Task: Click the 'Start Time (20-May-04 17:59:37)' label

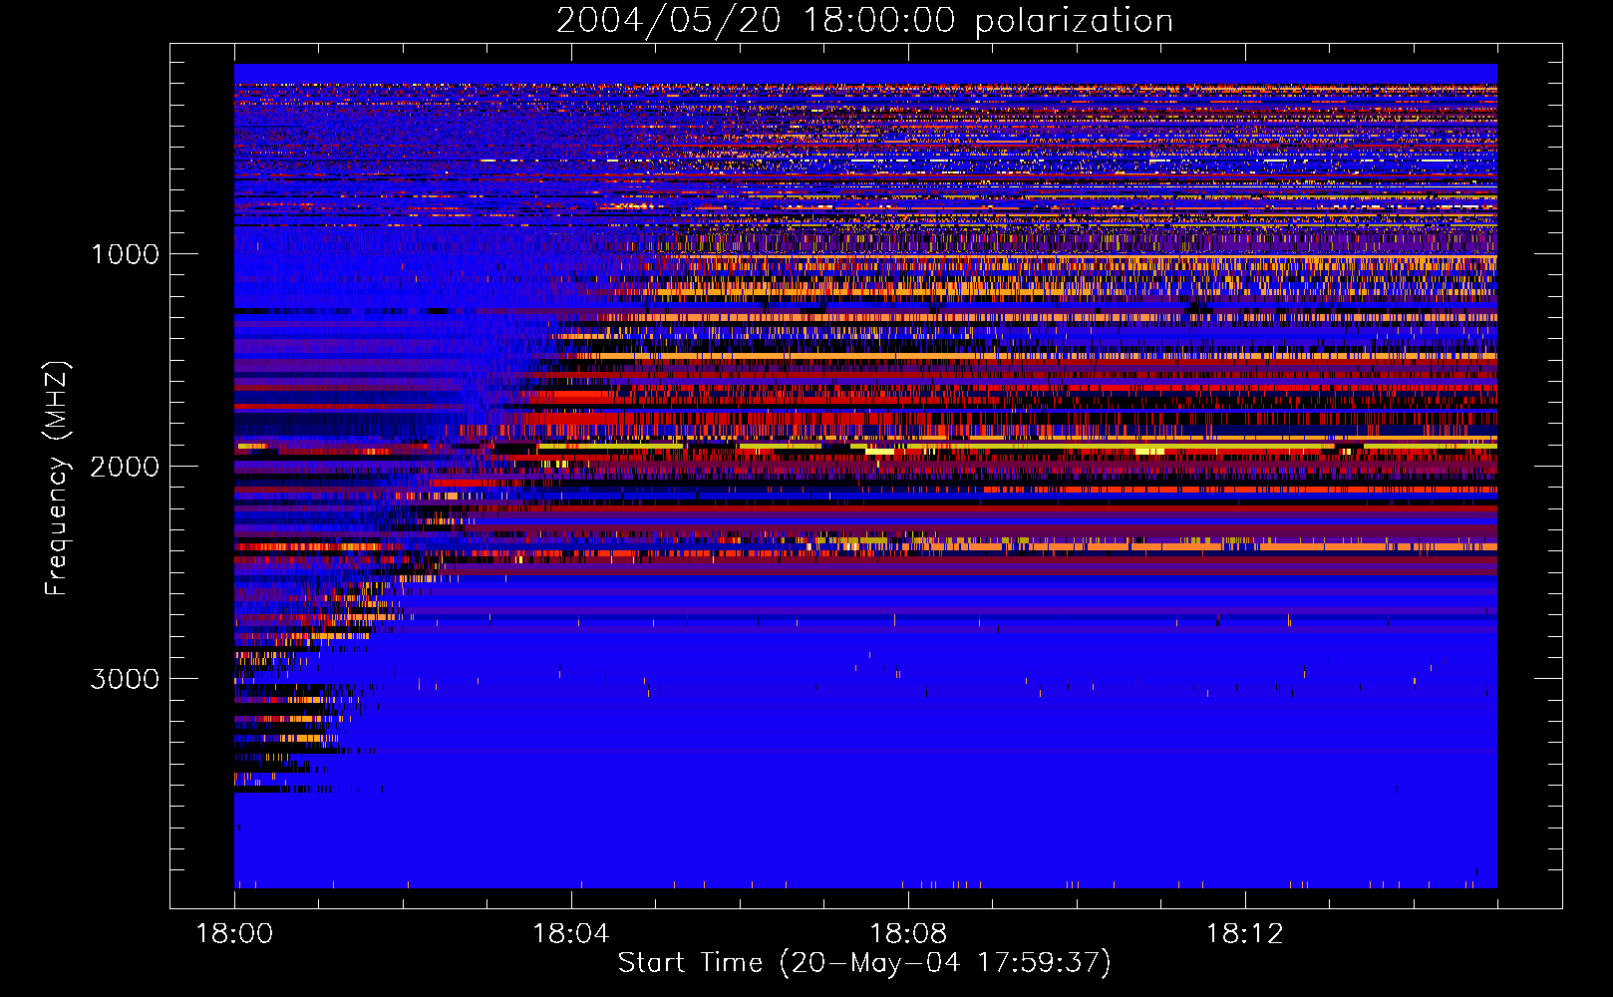Action: 864,963
